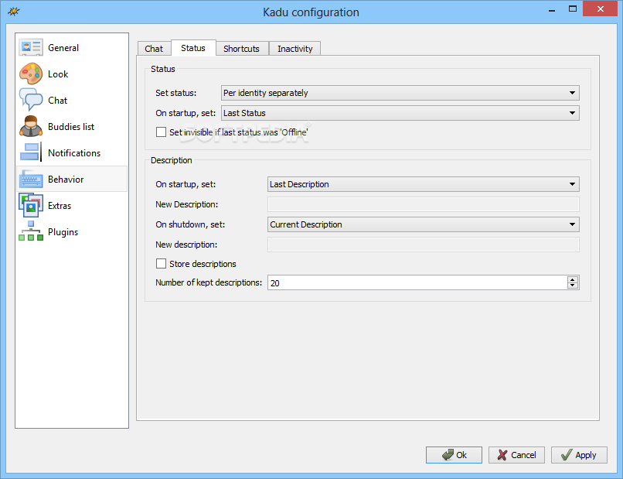The image size is (623, 479).
Task: Select the Status tab
Action: [x=193, y=48]
